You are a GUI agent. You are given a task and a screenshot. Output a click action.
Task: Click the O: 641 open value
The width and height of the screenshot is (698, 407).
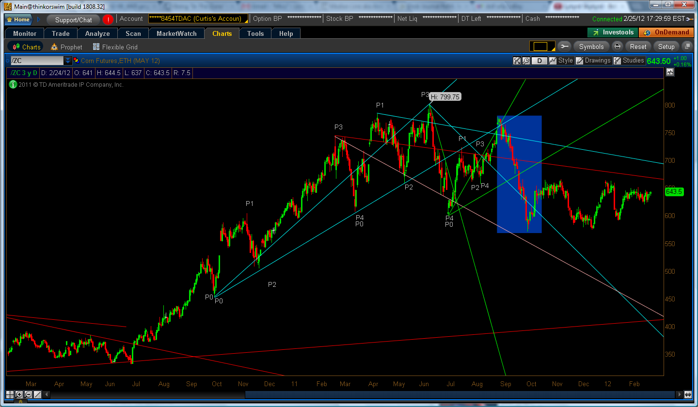84,73
